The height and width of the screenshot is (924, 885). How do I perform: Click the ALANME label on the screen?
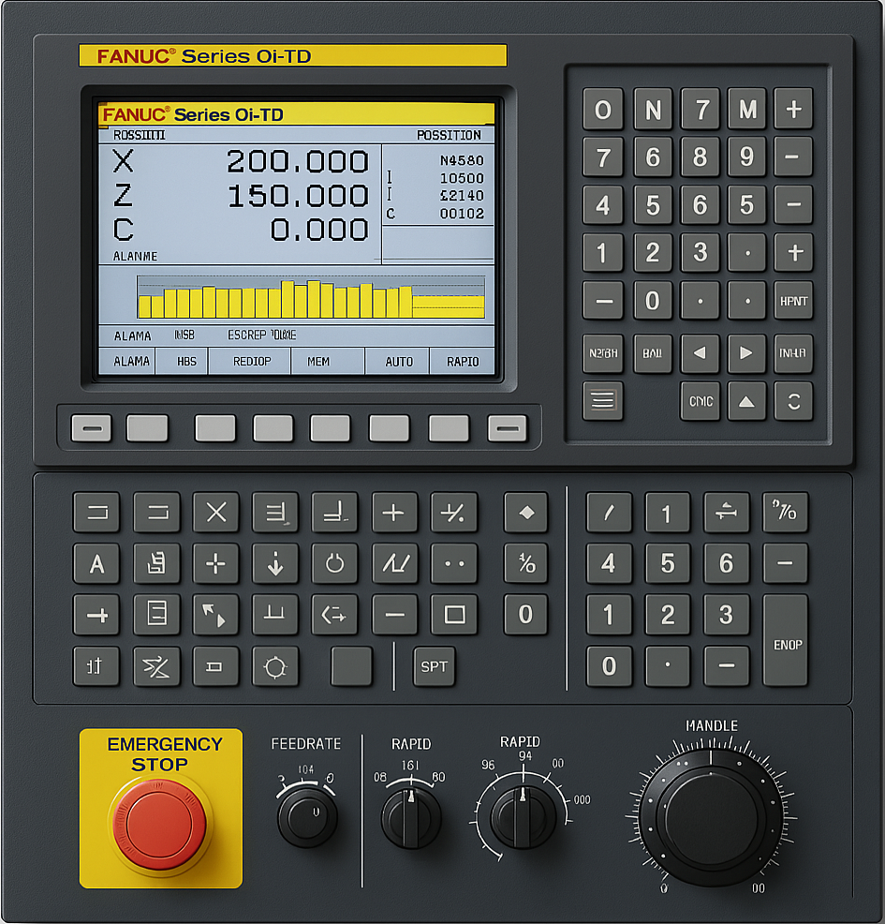[x=136, y=257]
